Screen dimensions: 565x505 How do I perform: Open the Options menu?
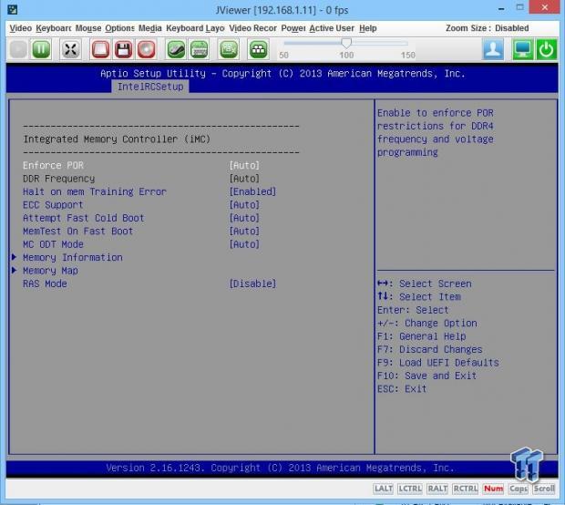pos(119,28)
